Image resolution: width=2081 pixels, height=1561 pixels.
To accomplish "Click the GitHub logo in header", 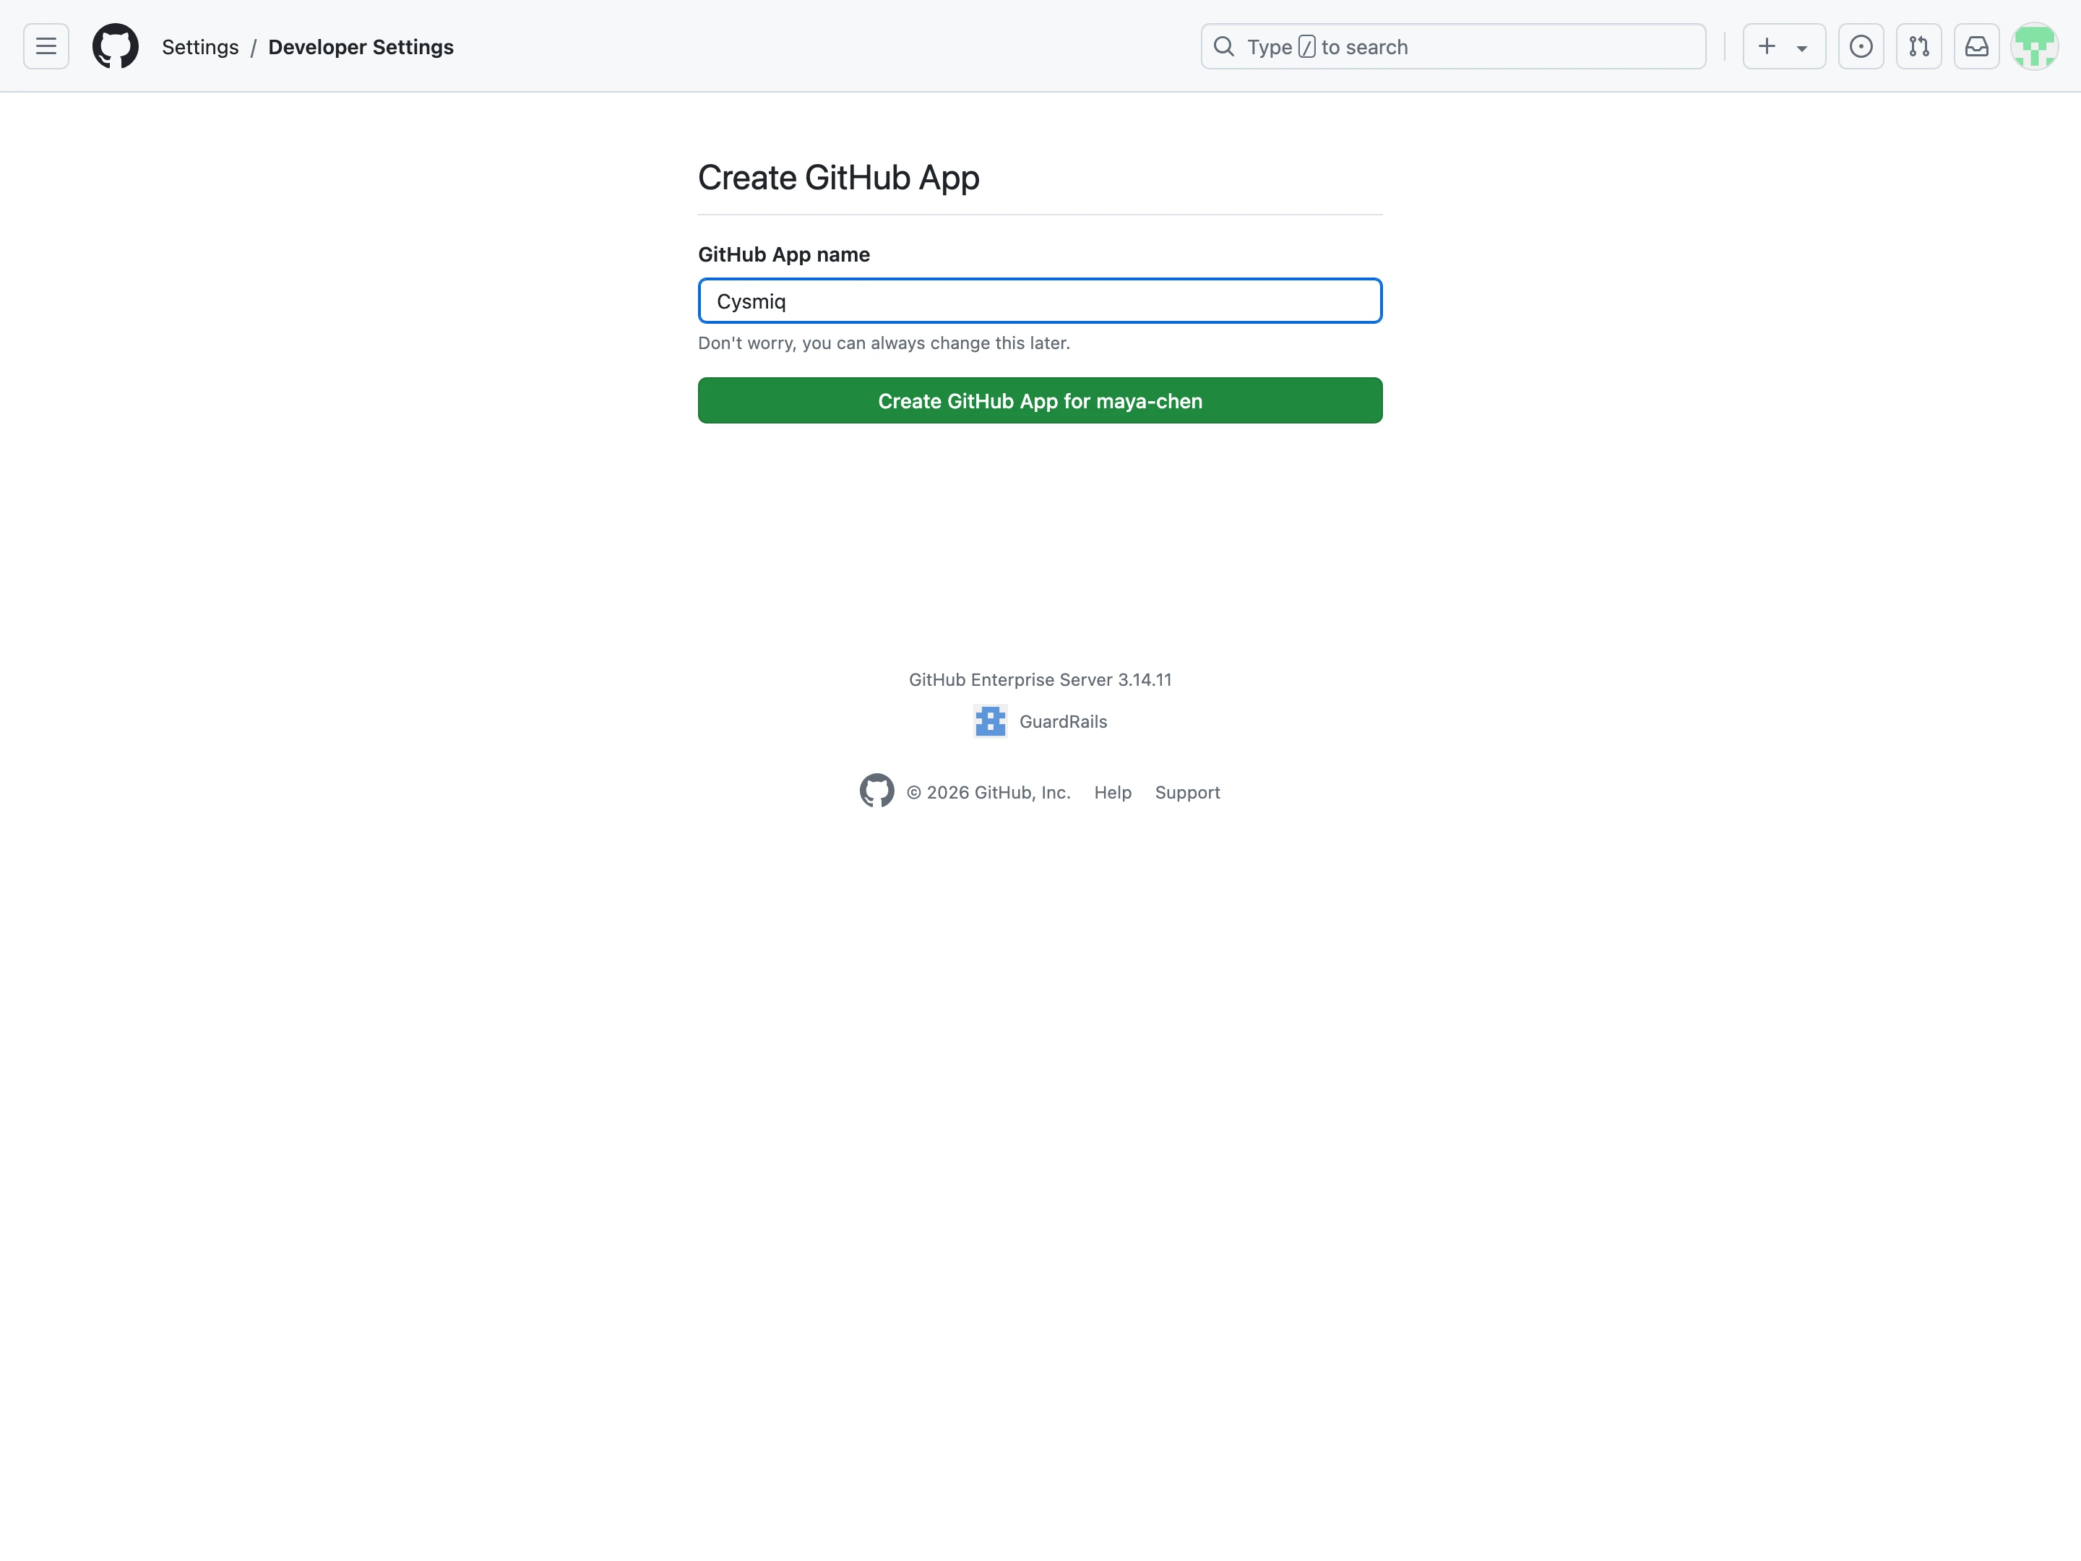I will 116,46.
